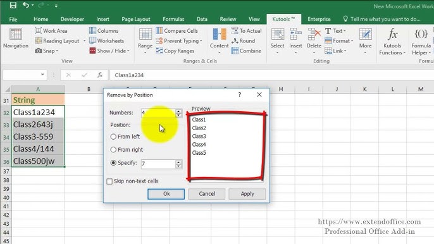This screenshot has height=244, width=434.
Task: Click the Compare Cells icon
Action: click(159, 31)
